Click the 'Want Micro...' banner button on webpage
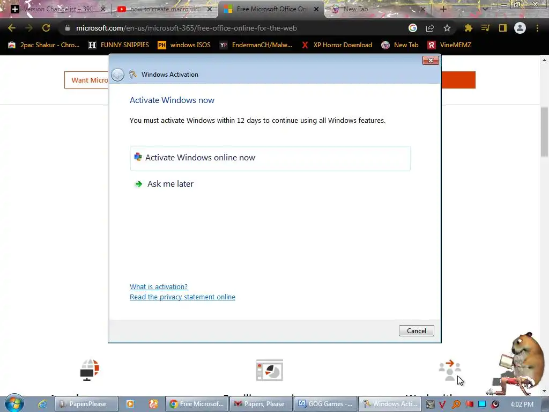Screen dimensions: 549x412 [x=86, y=80]
